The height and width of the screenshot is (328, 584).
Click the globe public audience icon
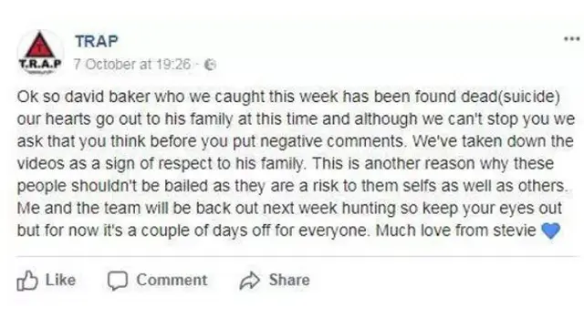[x=211, y=65]
